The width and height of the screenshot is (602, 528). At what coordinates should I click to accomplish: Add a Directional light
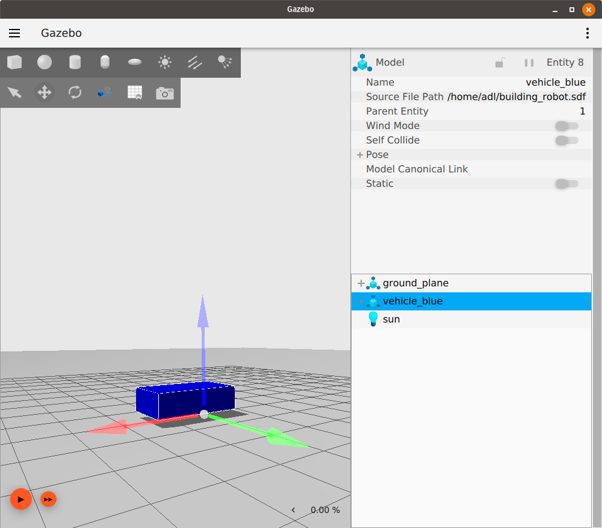point(195,62)
